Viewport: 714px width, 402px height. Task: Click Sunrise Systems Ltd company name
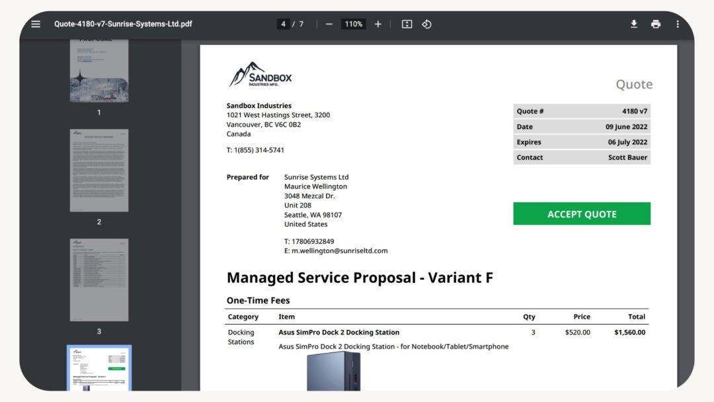click(317, 177)
